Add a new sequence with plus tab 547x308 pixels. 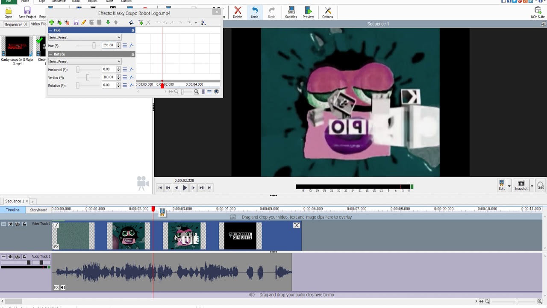click(x=32, y=201)
